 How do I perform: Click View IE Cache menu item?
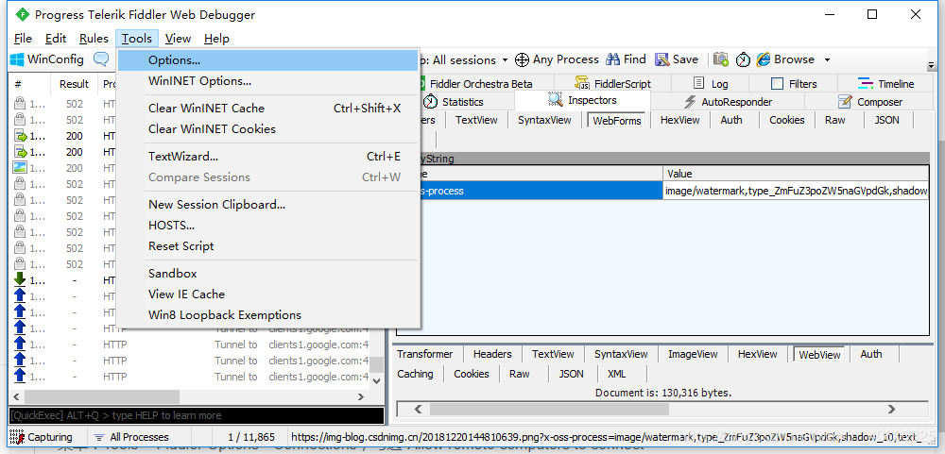(268, 294)
